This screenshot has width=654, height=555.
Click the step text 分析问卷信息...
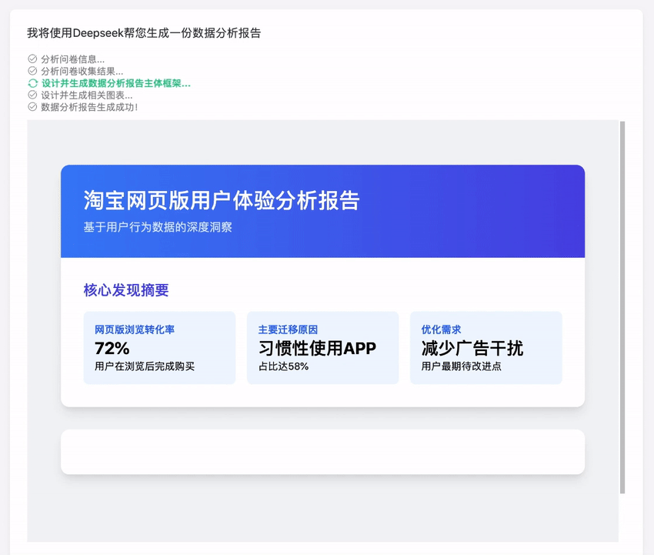[x=72, y=59]
